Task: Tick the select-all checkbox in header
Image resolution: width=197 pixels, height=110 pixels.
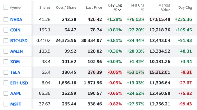Action: tap(6, 8)
